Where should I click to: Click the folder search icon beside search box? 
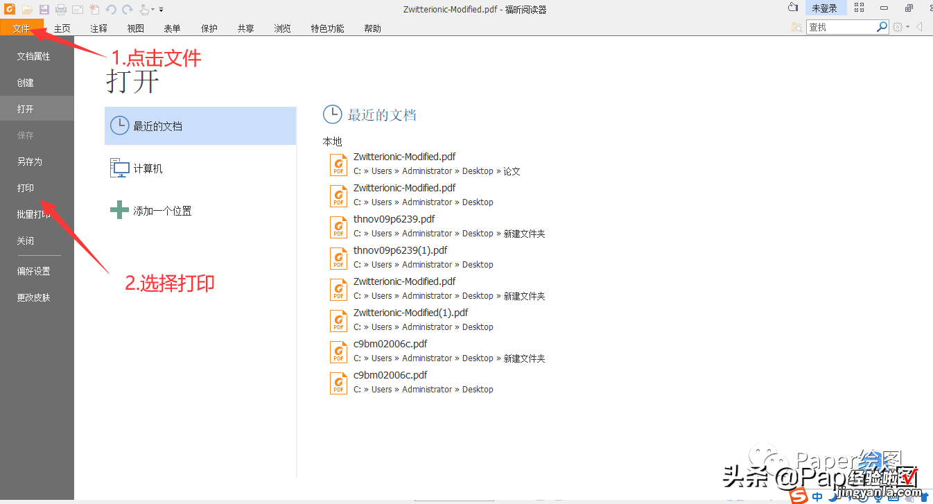pos(797,27)
